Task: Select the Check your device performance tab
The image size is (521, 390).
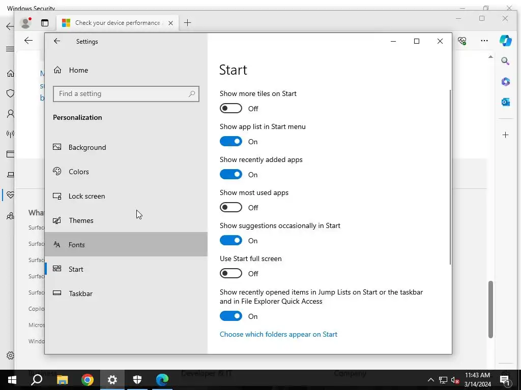Action: click(118, 22)
